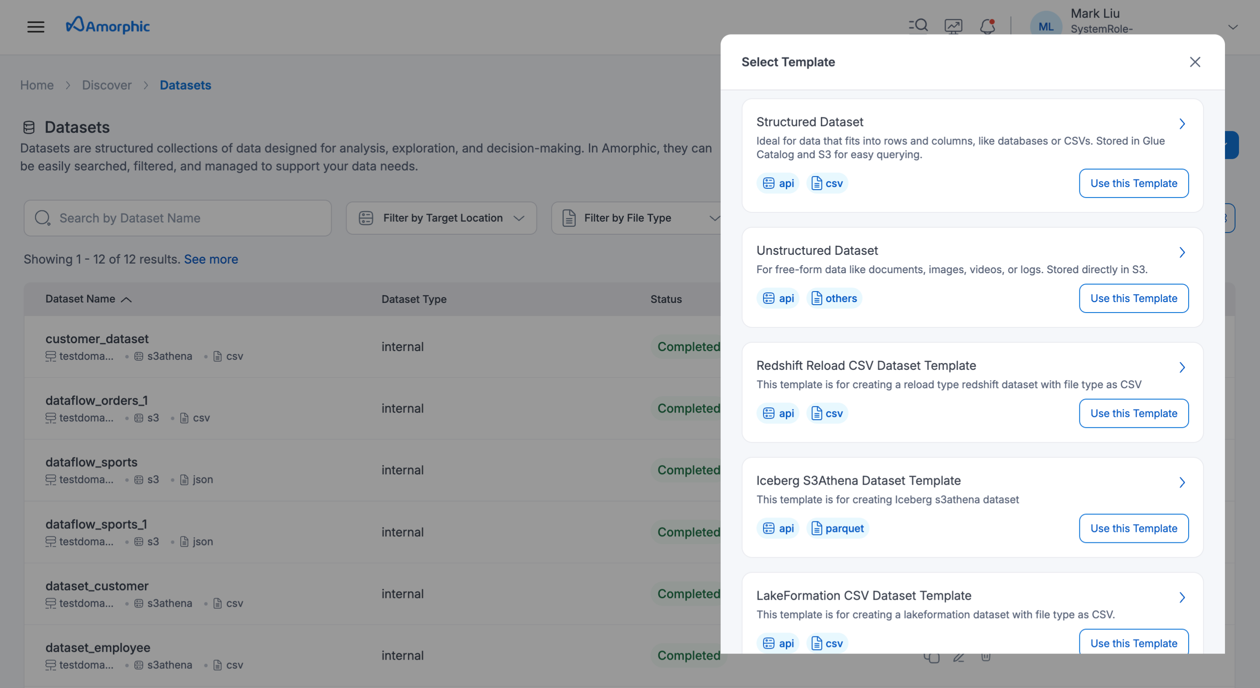Expand Iceberg S3Athena template chevron

1182,482
